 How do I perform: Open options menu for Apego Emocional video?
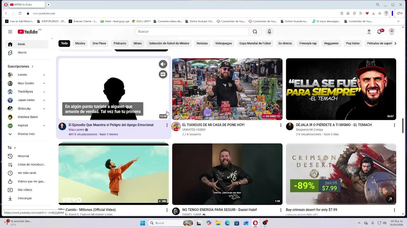coord(167,125)
